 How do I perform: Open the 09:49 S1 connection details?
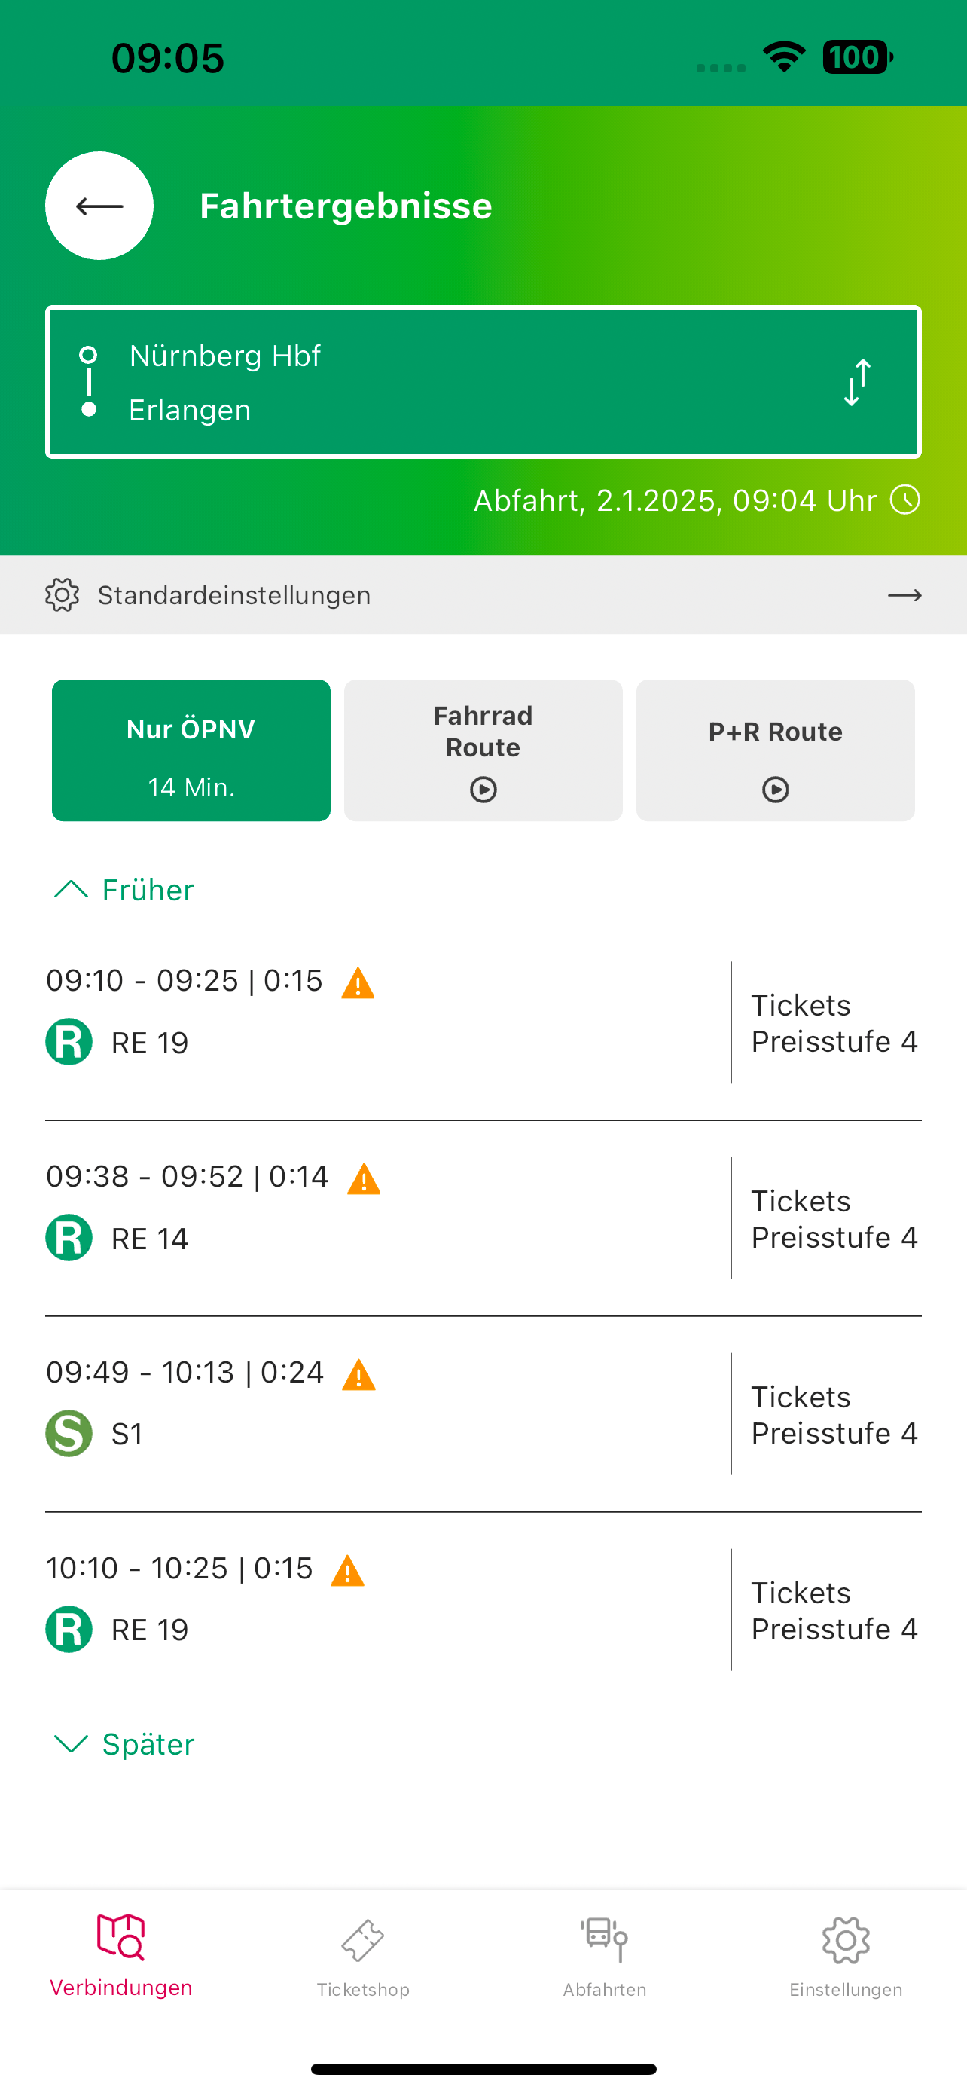point(325,1413)
